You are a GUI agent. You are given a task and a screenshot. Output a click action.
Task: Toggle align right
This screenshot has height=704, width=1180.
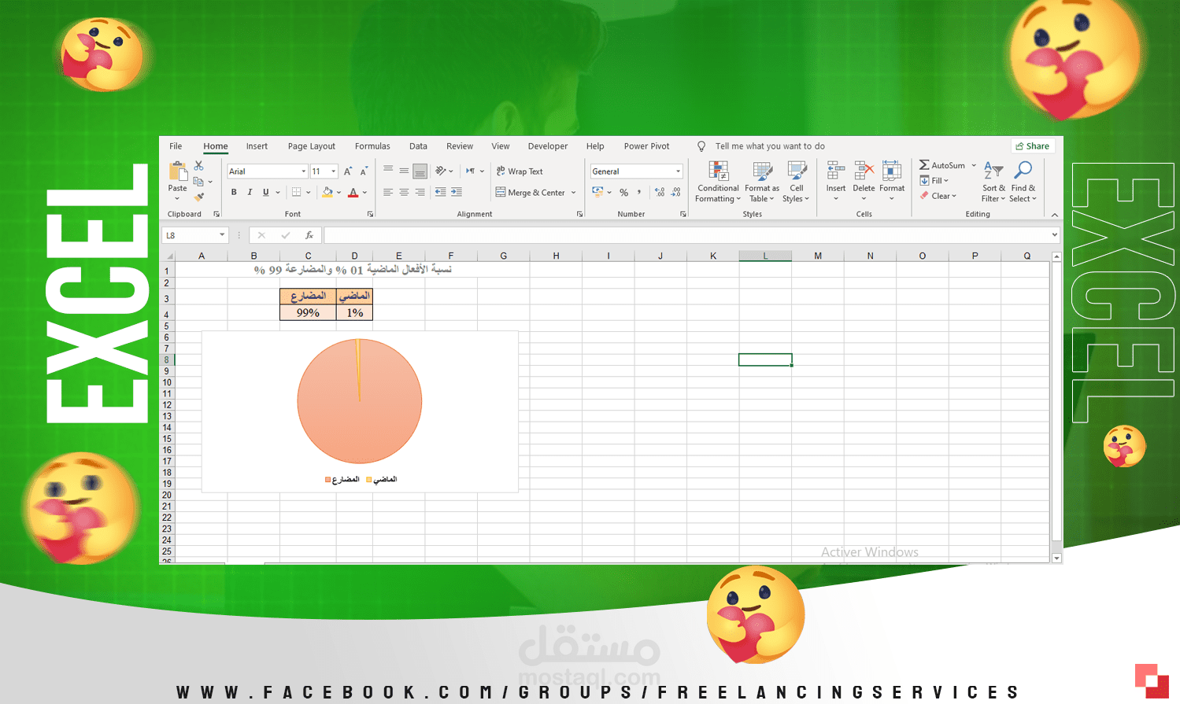point(420,192)
